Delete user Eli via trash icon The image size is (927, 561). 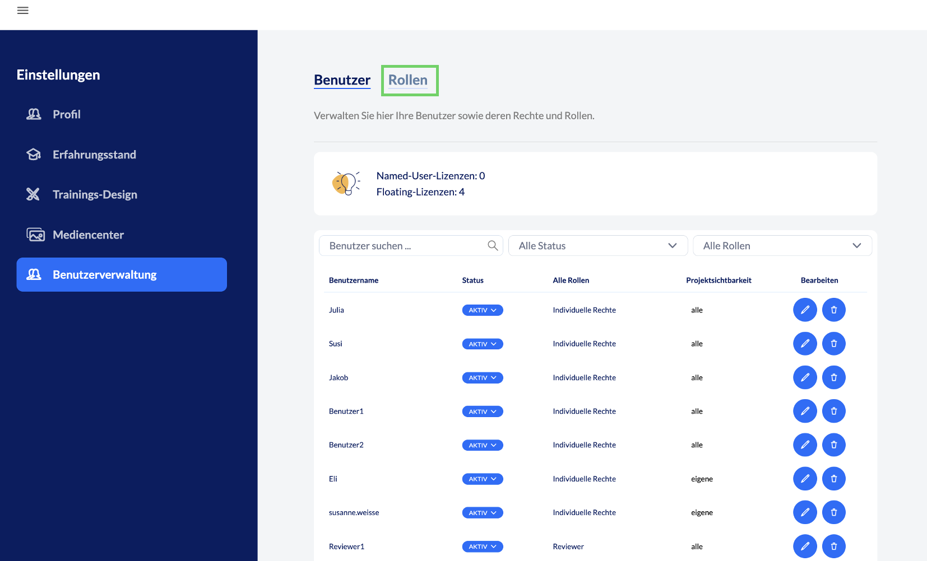(834, 479)
